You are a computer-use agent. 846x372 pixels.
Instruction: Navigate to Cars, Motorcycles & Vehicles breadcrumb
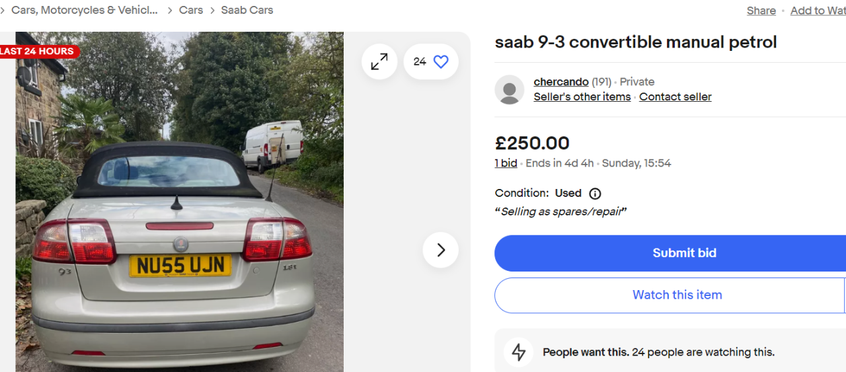(x=85, y=11)
